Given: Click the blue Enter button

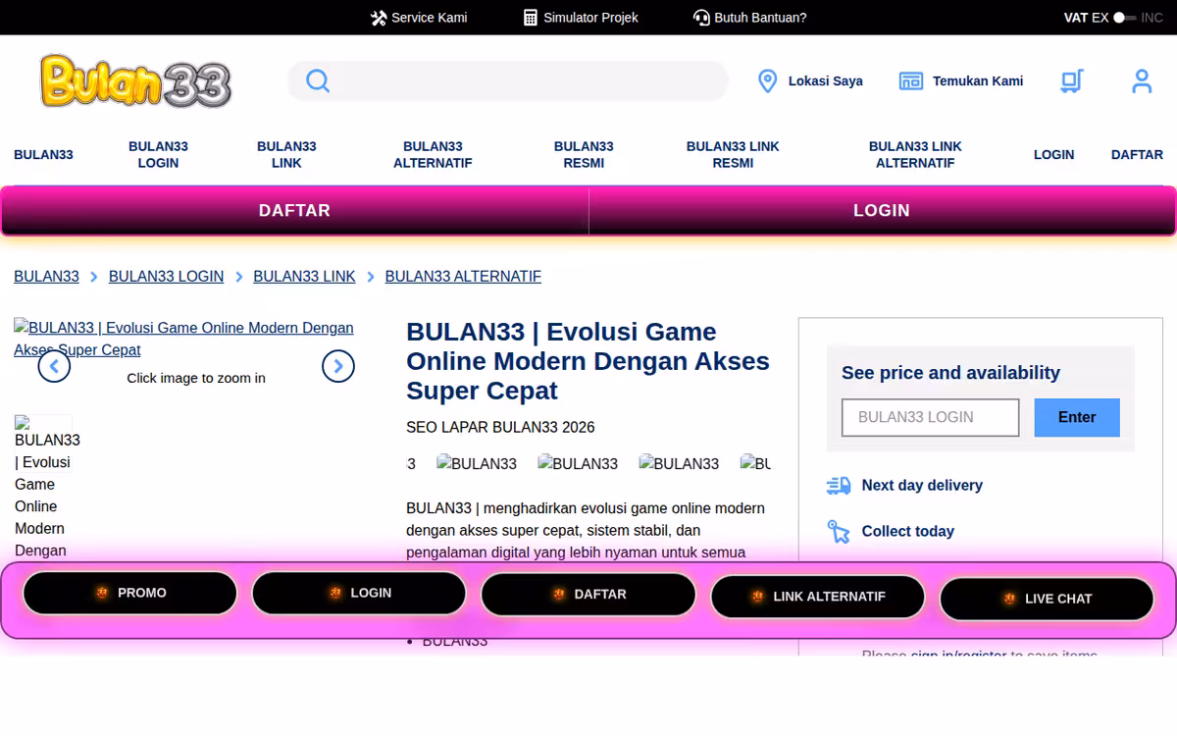Looking at the screenshot, I should click(x=1077, y=417).
